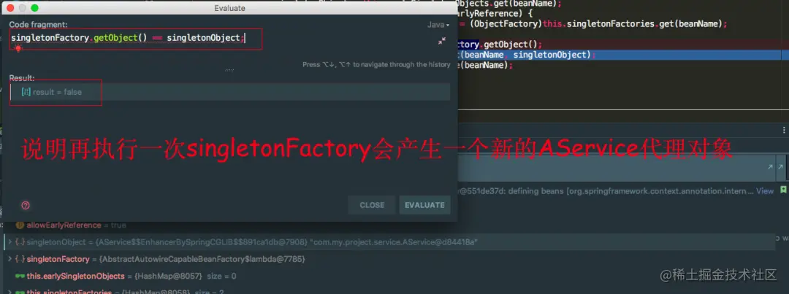Image resolution: width=789 pixels, height=294 pixels.
Task: Click the three-dot more options icon
Action: pos(785,129)
